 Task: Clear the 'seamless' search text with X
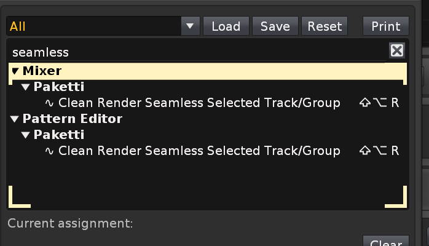coord(397,51)
